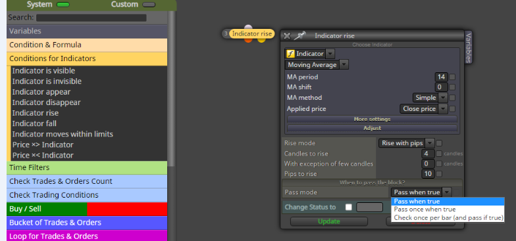Tick the exception of few candles checkbox
Viewport: 516px width, 241px height.
pos(439,164)
